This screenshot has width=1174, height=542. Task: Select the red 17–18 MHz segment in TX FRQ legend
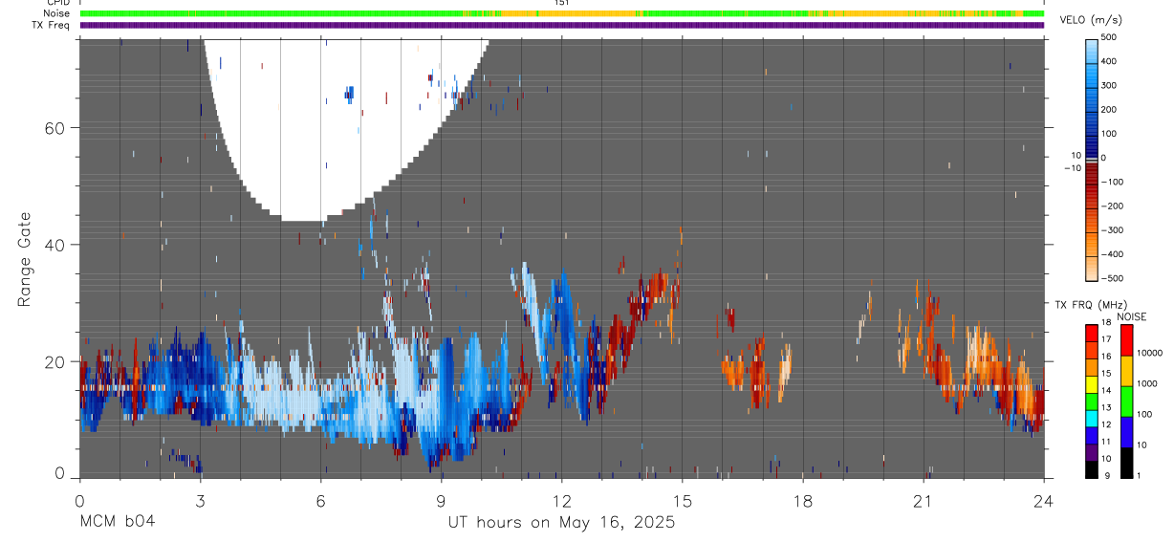tap(1093, 333)
